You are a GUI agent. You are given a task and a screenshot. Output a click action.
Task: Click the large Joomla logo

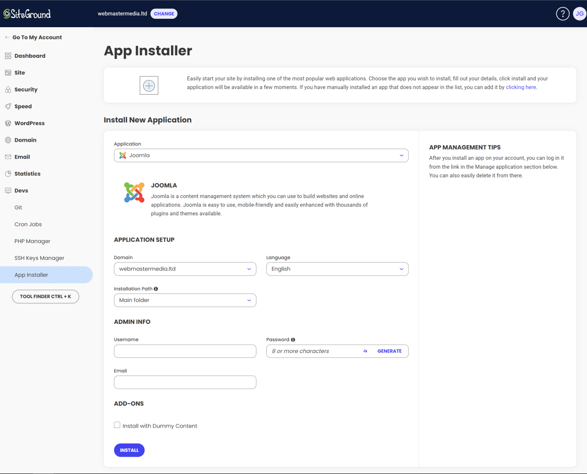point(134,193)
